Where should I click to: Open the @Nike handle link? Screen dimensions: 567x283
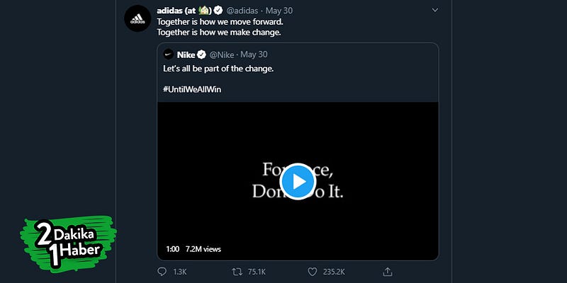pyautogui.click(x=222, y=55)
